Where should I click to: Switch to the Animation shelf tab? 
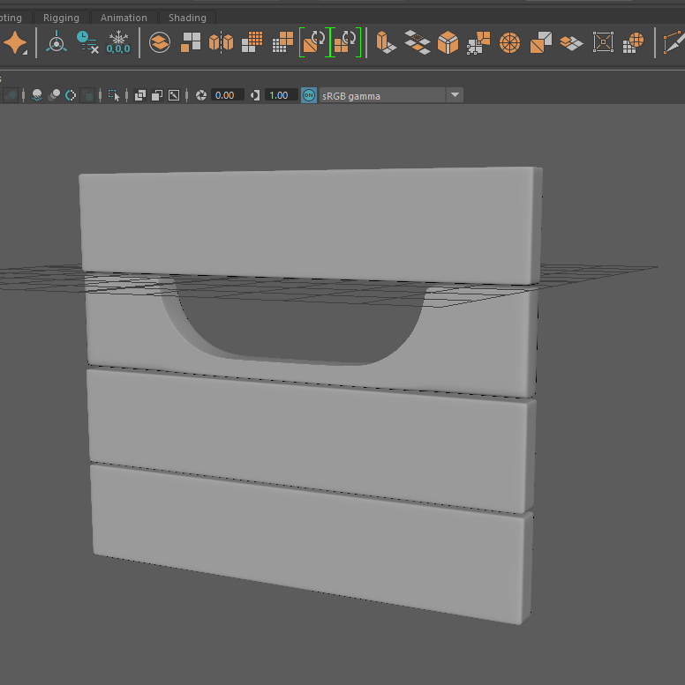coord(124,18)
